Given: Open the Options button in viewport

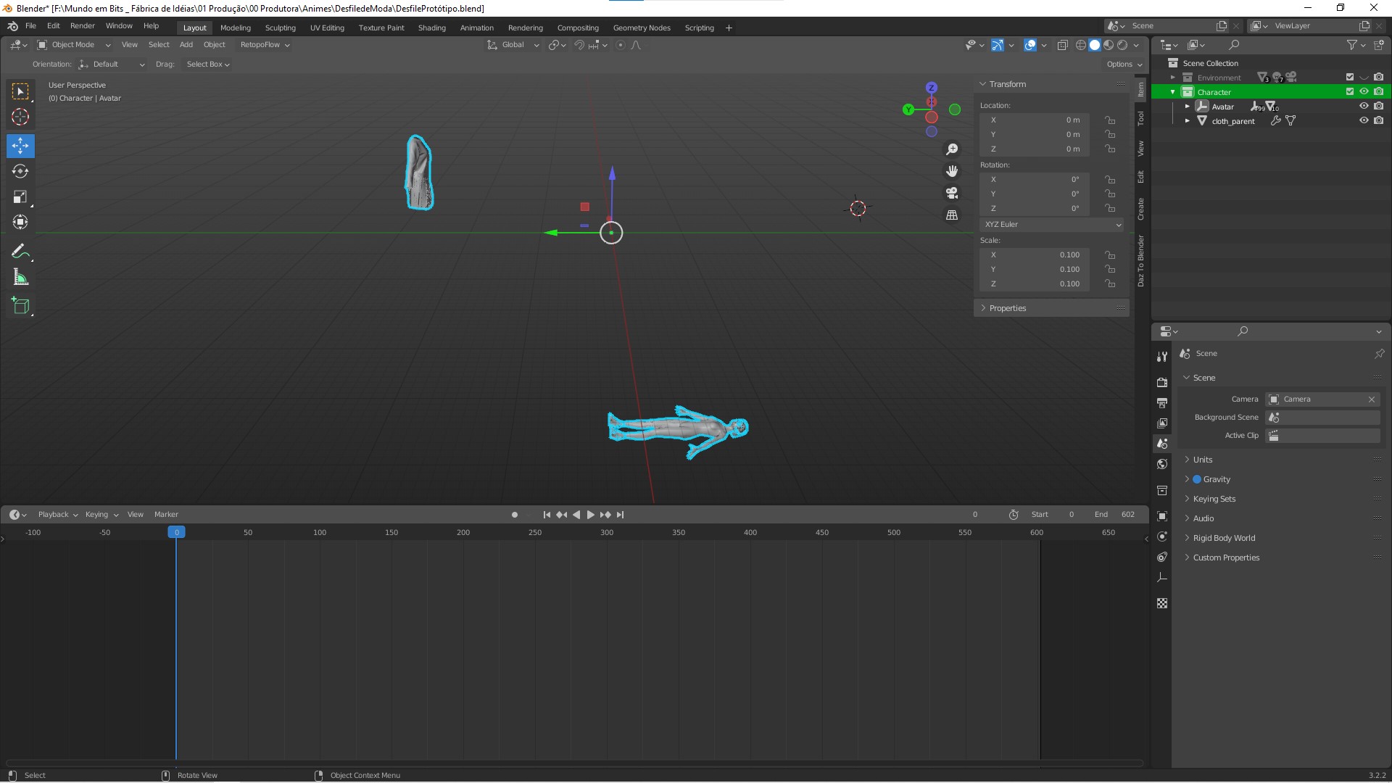Looking at the screenshot, I should pos(1124,65).
